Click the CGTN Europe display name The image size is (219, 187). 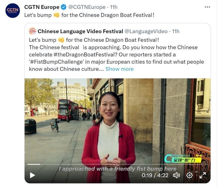pyautogui.click(x=42, y=7)
